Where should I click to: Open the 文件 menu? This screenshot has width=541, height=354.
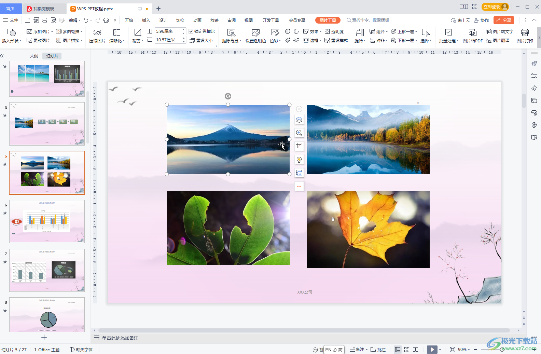click(x=11, y=20)
